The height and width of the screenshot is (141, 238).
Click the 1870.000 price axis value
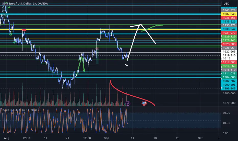pyautogui.click(x=229, y=103)
